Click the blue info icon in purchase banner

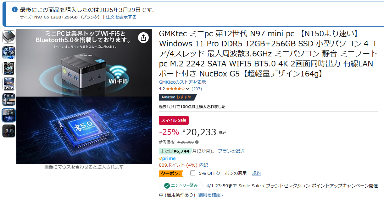(x=14, y=10)
